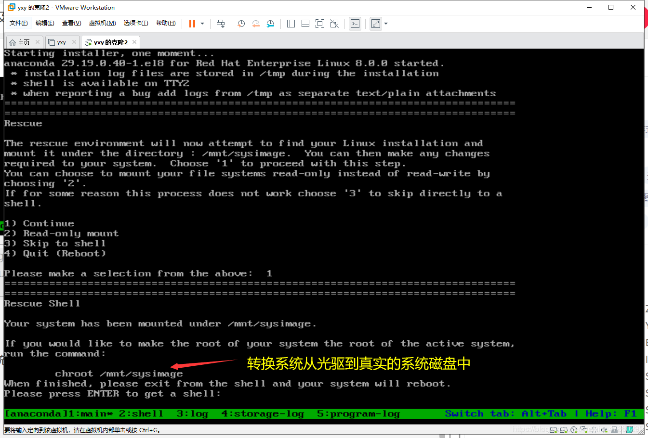Expand the stretch display dropdown arrow

click(x=386, y=24)
